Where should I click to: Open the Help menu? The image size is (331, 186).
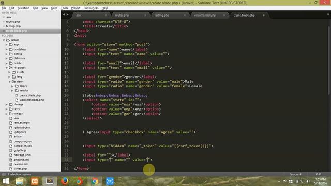[x=104, y=8]
